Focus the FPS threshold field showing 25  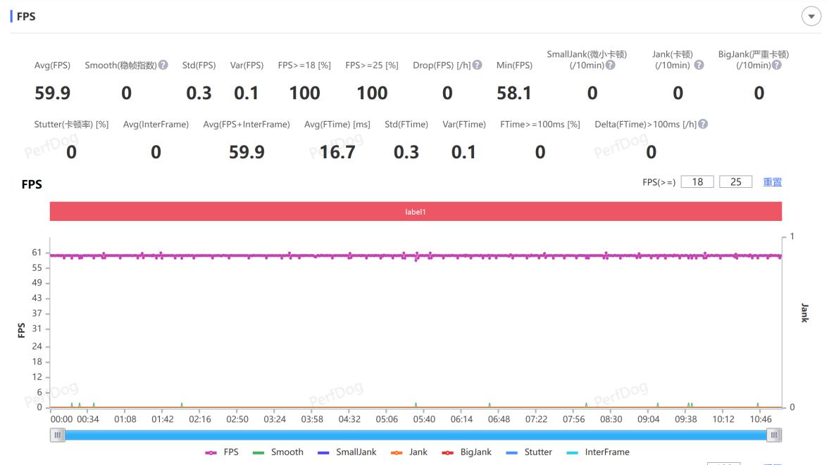click(735, 182)
